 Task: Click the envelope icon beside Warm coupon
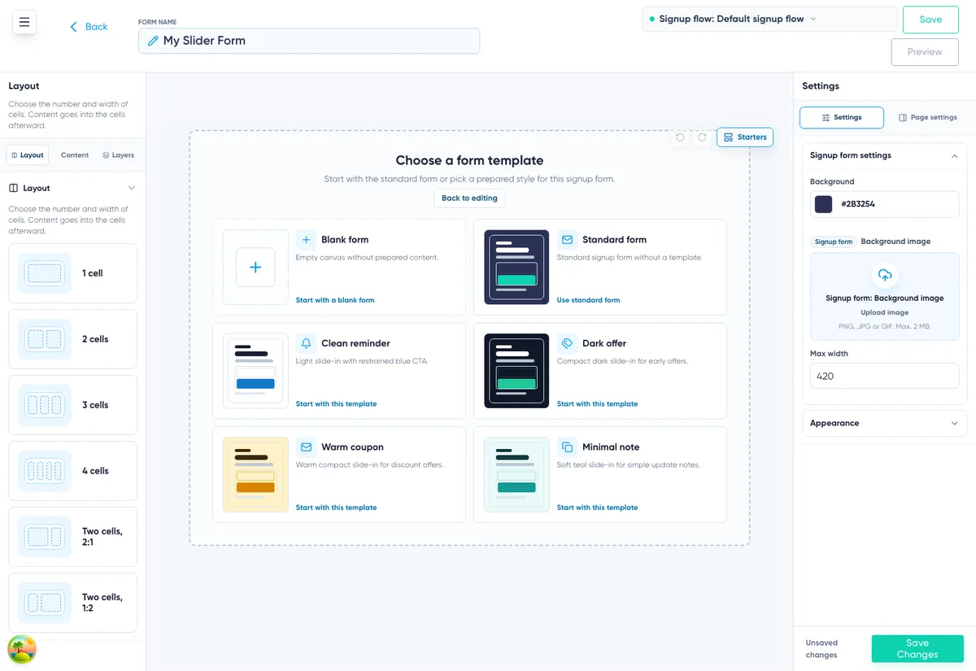pyautogui.click(x=306, y=447)
